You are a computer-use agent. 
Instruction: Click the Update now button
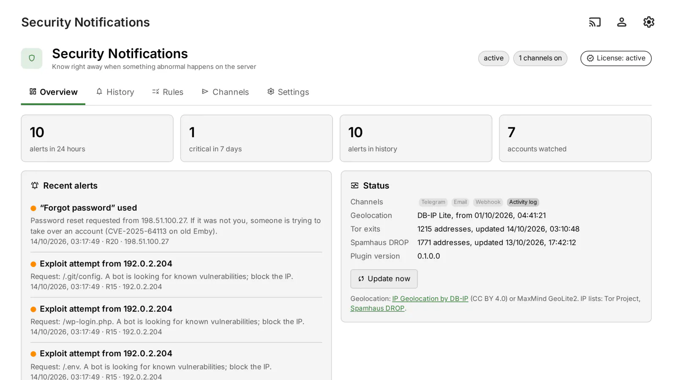point(384,279)
